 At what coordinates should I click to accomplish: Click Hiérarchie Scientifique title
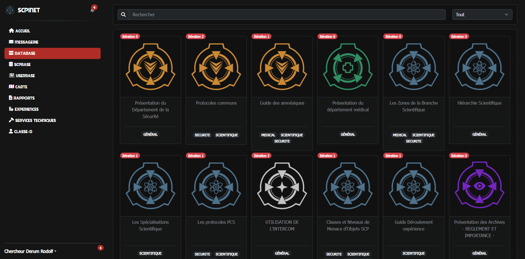click(479, 103)
